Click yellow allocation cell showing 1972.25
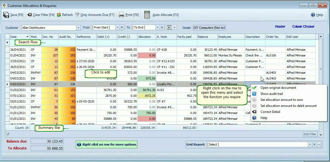Screen dimensions: 330x162 (147, 96)
